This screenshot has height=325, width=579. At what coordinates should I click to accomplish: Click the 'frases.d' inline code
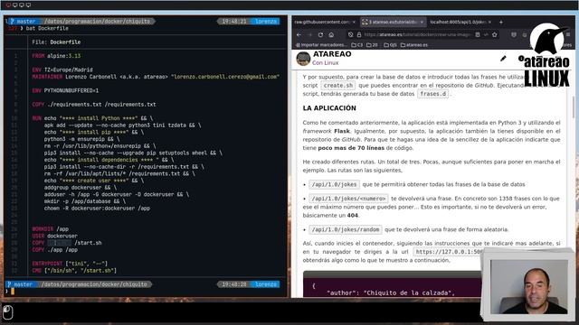[x=432, y=94]
